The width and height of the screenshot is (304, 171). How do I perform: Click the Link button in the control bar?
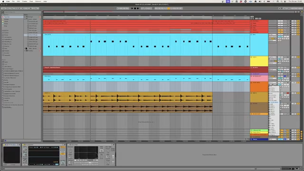point(3,9)
